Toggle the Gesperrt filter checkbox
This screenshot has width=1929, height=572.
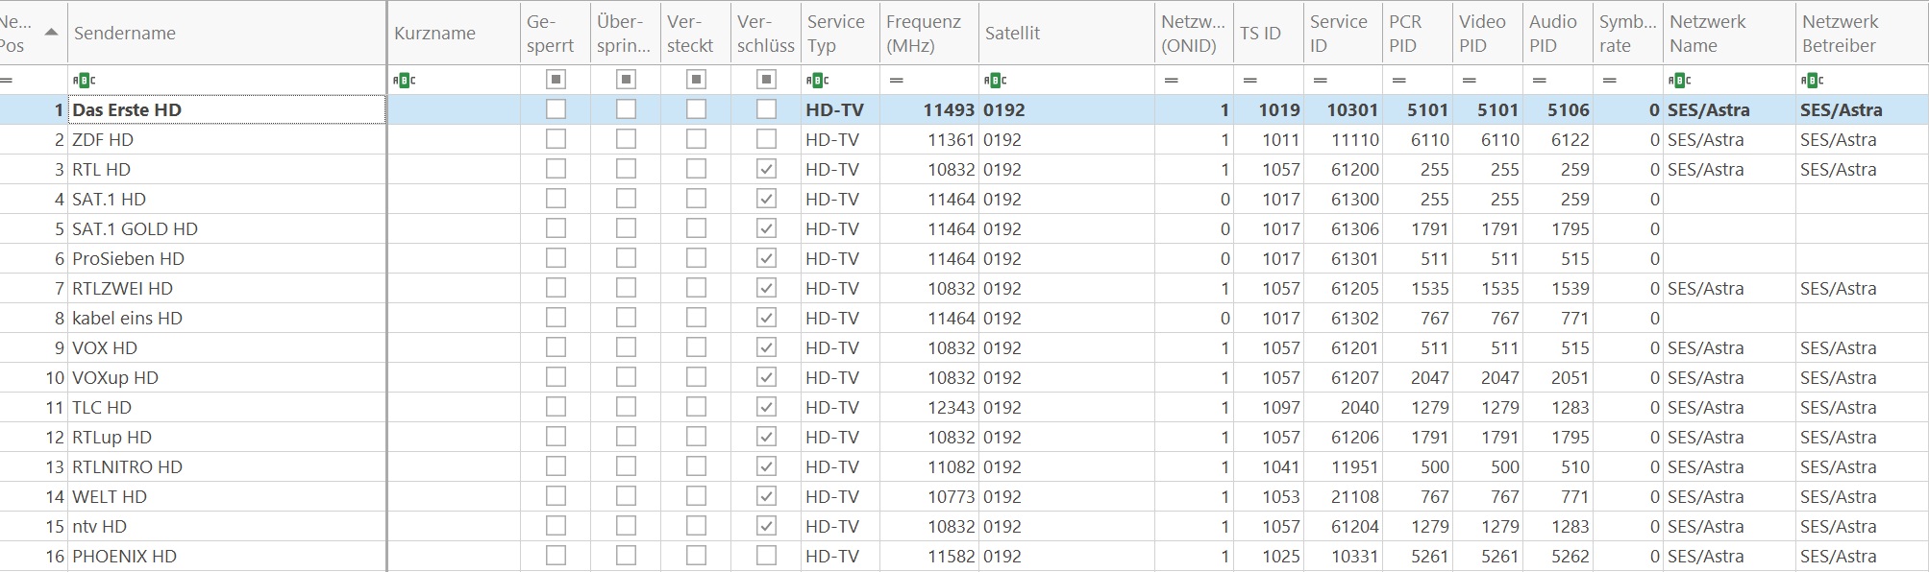tap(556, 80)
